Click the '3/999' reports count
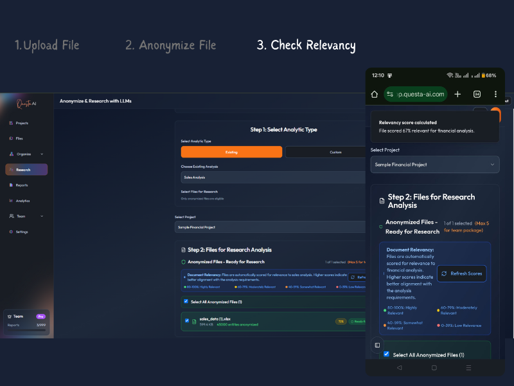The width and height of the screenshot is (514, 386). click(41, 325)
